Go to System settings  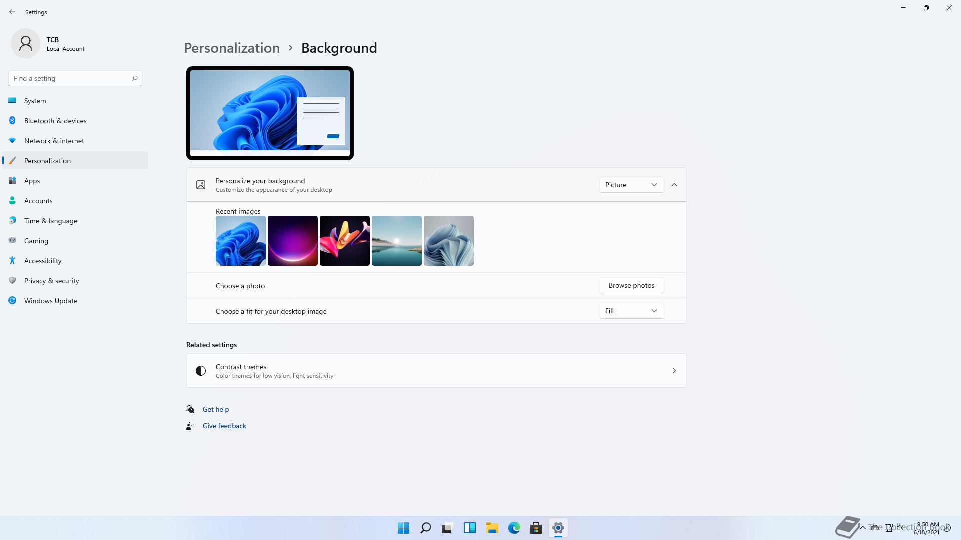75,101
